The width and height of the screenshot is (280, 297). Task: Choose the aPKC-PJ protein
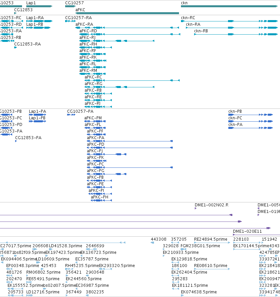(x=95, y=151)
